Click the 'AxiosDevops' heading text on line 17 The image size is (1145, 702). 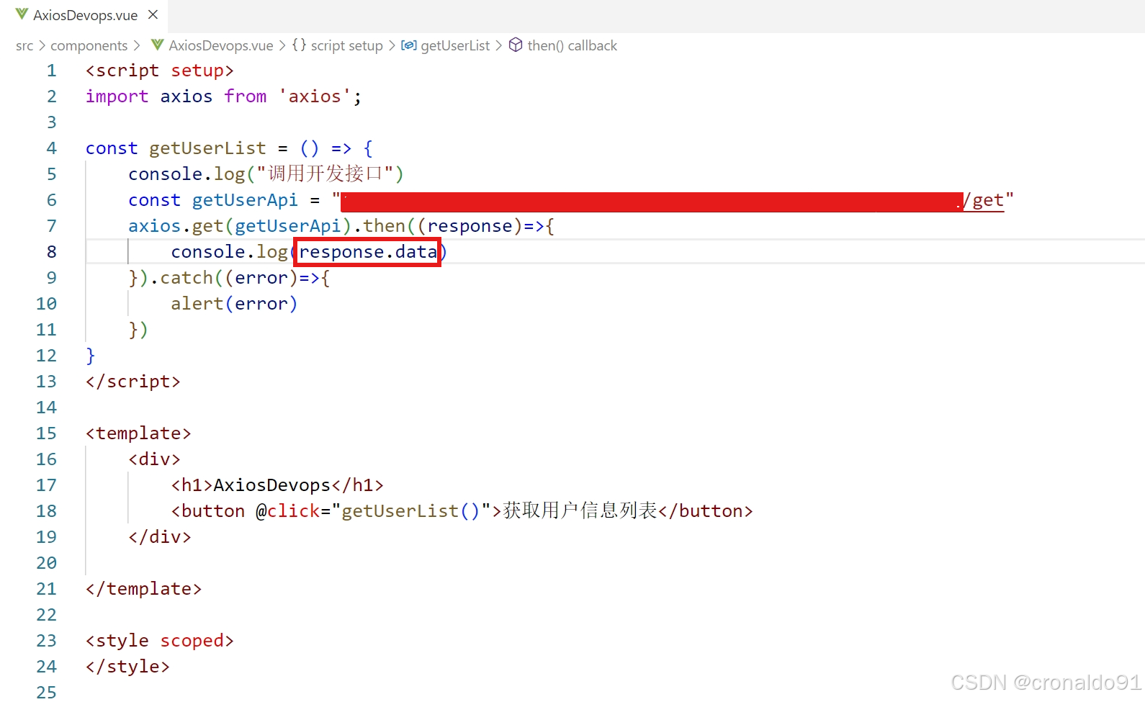click(272, 485)
